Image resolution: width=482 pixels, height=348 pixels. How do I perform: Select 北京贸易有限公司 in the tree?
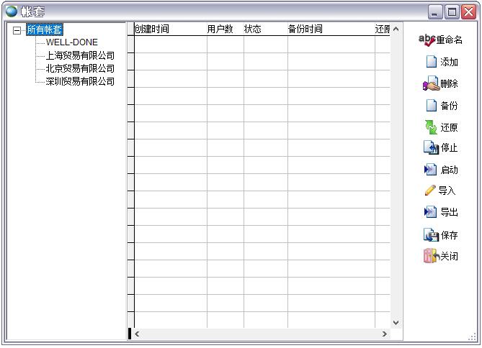coord(80,68)
